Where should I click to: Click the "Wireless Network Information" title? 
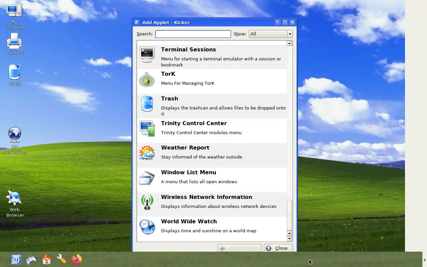[x=206, y=197]
